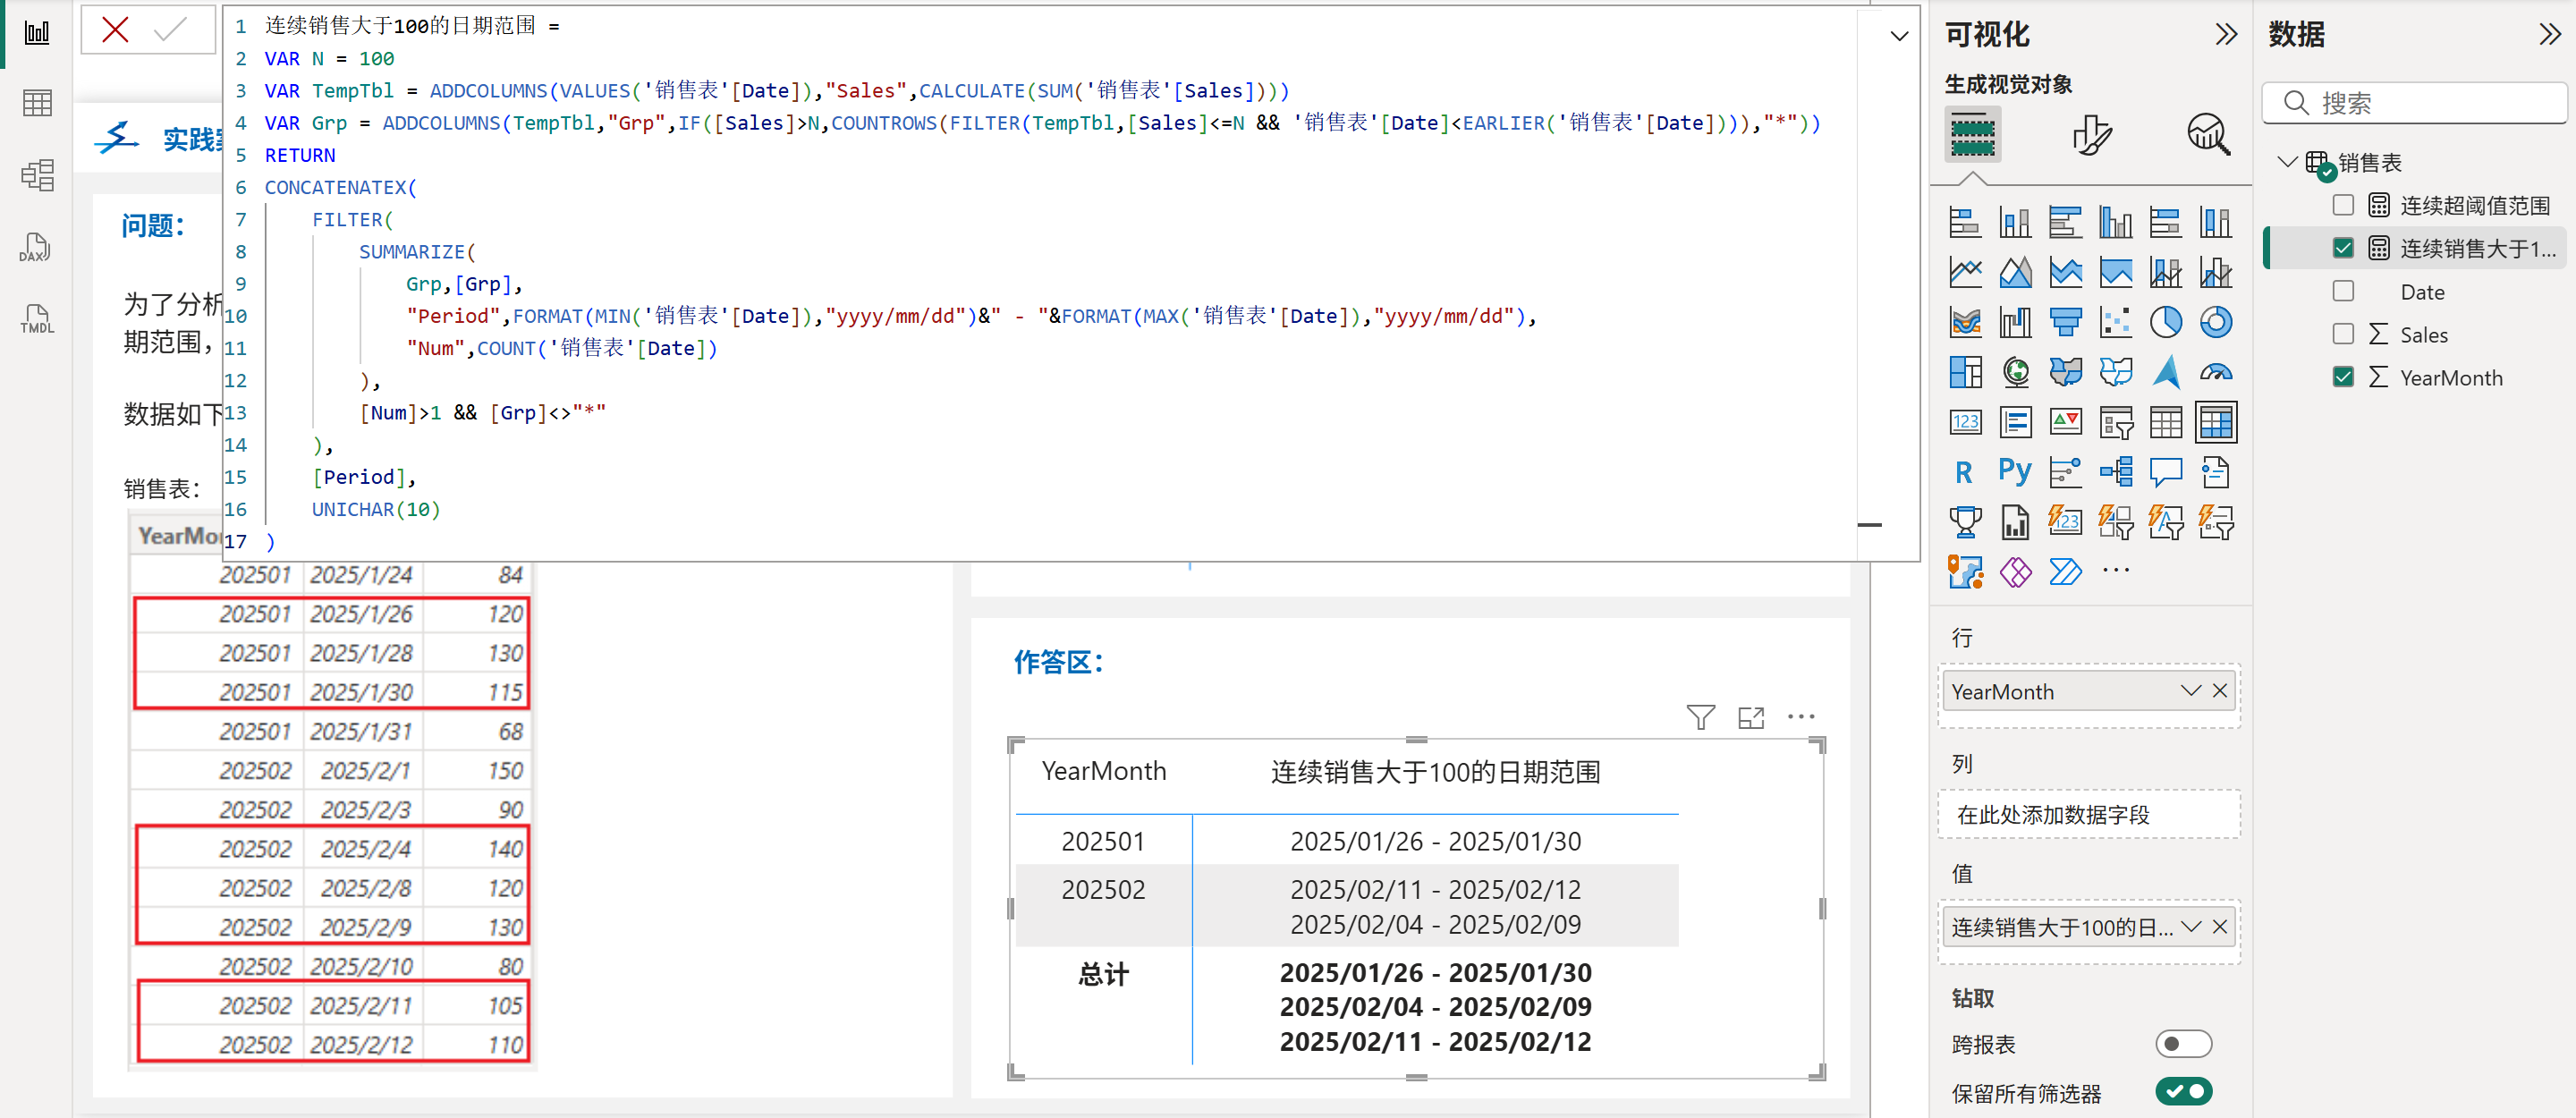Image resolution: width=2576 pixels, height=1118 pixels.
Task: Collapse the formula bar chevron
Action: [1898, 37]
